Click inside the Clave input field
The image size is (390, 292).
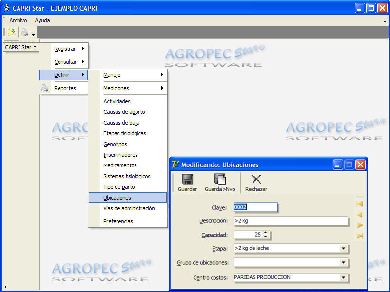[x=255, y=207]
